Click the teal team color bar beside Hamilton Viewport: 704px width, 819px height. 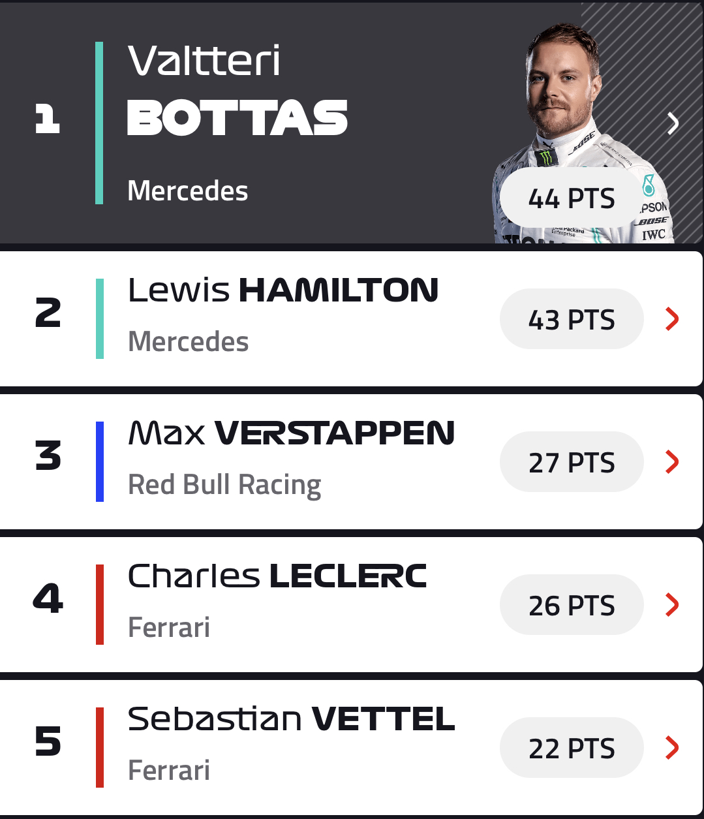100,318
